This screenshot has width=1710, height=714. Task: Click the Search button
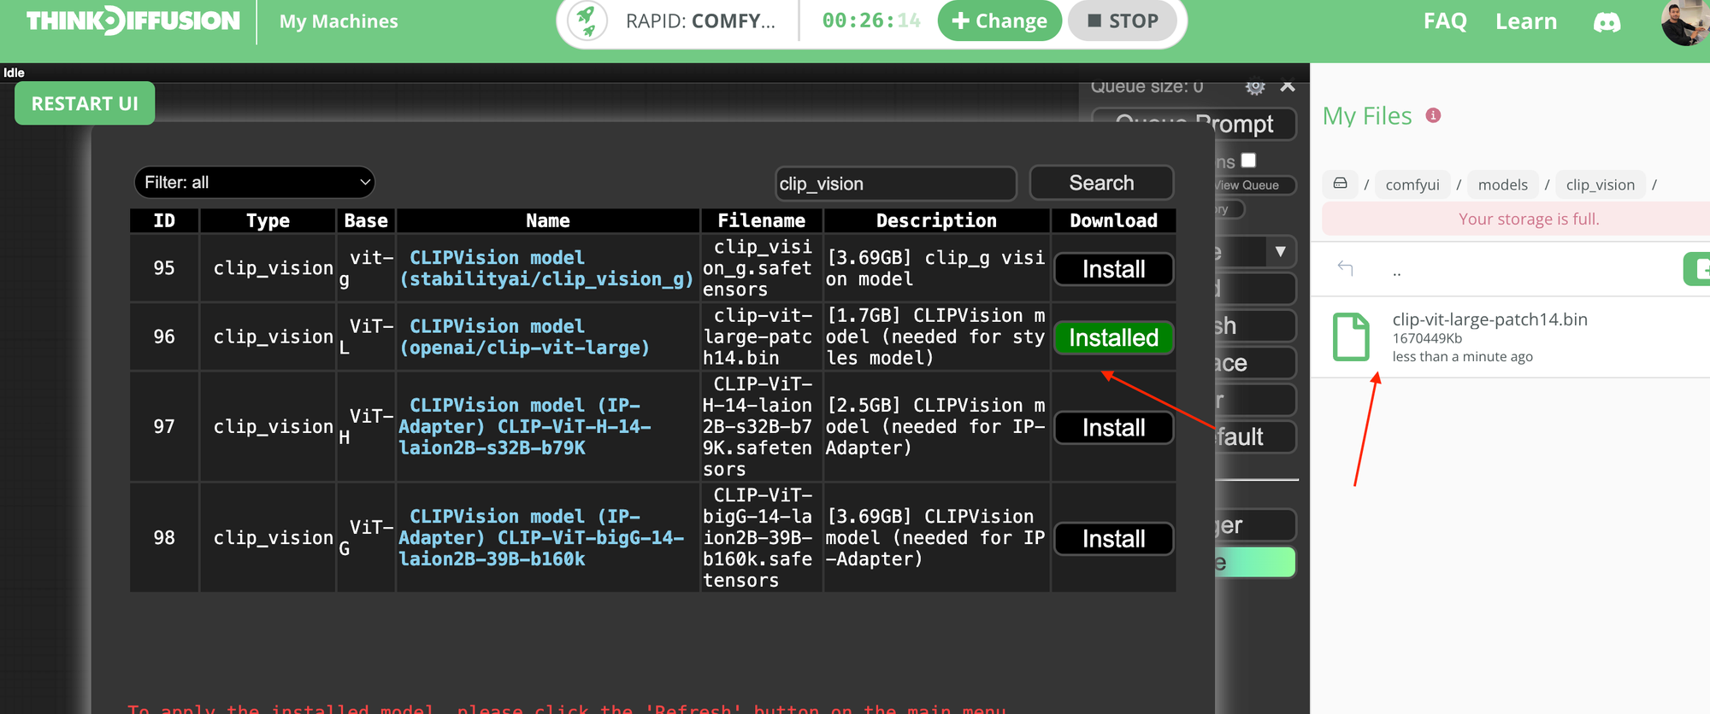click(1101, 183)
